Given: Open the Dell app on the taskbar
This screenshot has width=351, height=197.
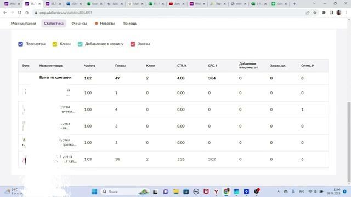Looking at the screenshot, I should pyautogui.click(x=196, y=192).
